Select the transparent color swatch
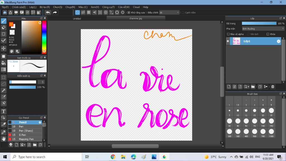The width and height of the screenshot is (286, 161). pos(12,32)
